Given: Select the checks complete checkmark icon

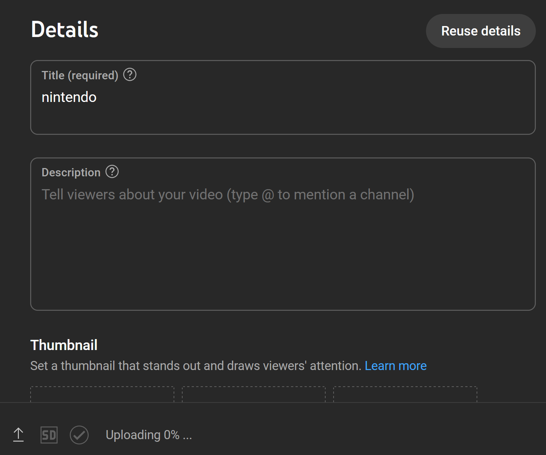Looking at the screenshot, I should (79, 435).
